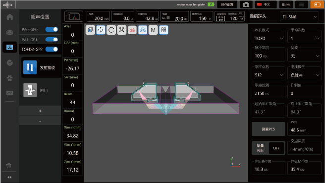The width and height of the screenshot is (325, 183).
Task: Open the home icon in left sidebar
Action: click(10, 17)
